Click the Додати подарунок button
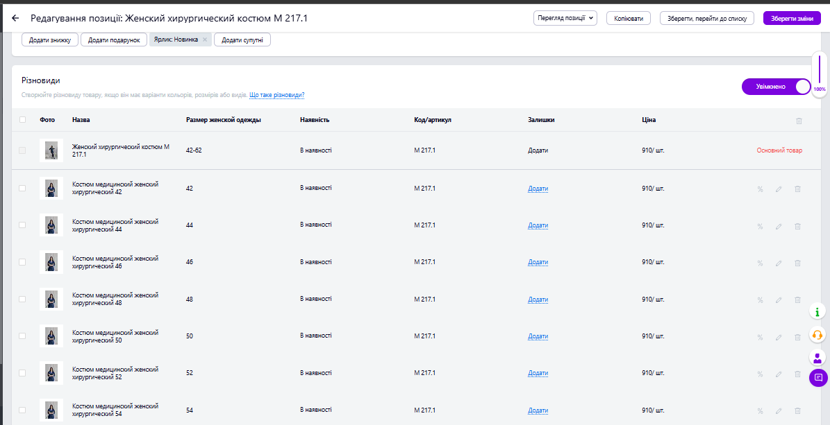 (114, 40)
